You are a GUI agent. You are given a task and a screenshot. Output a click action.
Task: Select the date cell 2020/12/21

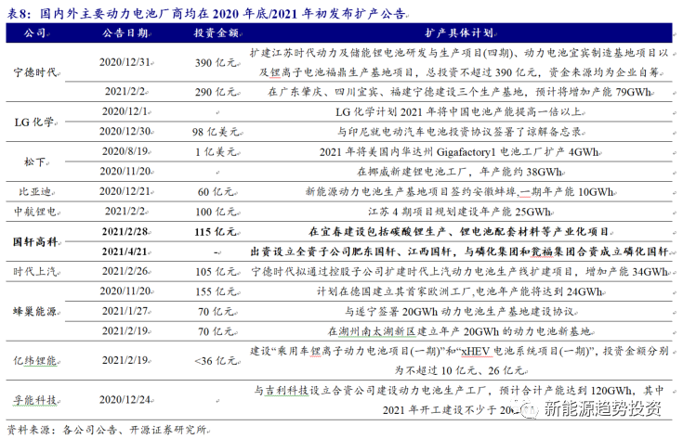(x=125, y=191)
